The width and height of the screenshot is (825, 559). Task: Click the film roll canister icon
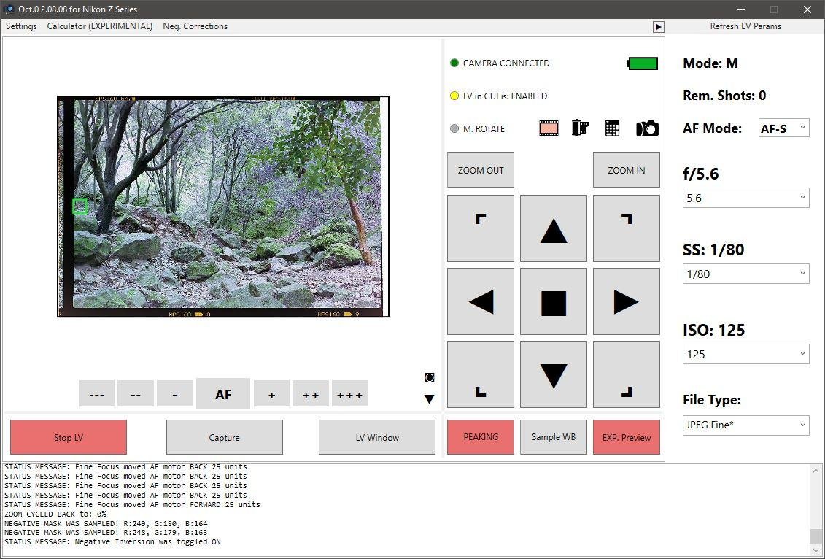[581, 128]
